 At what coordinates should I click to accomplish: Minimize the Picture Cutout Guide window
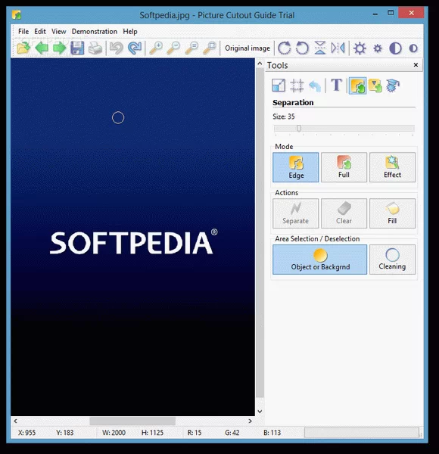click(x=375, y=14)
